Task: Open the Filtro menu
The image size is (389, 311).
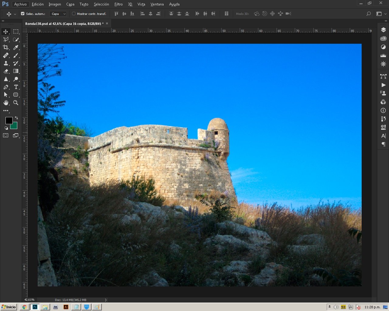Action: (x=119, y=4)
